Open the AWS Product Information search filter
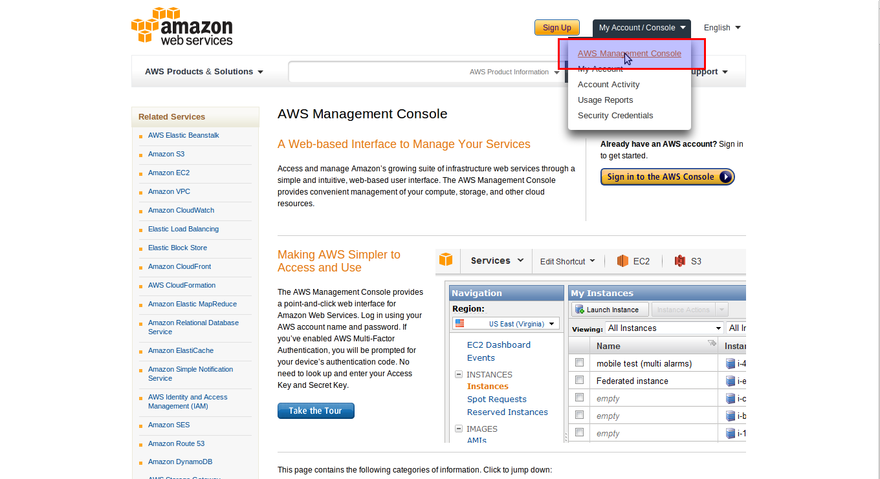 point(514,72)
